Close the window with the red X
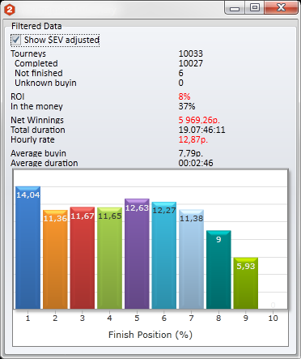Image resolution: width=301 pixels, height=359 pixels. pos(281,8)
